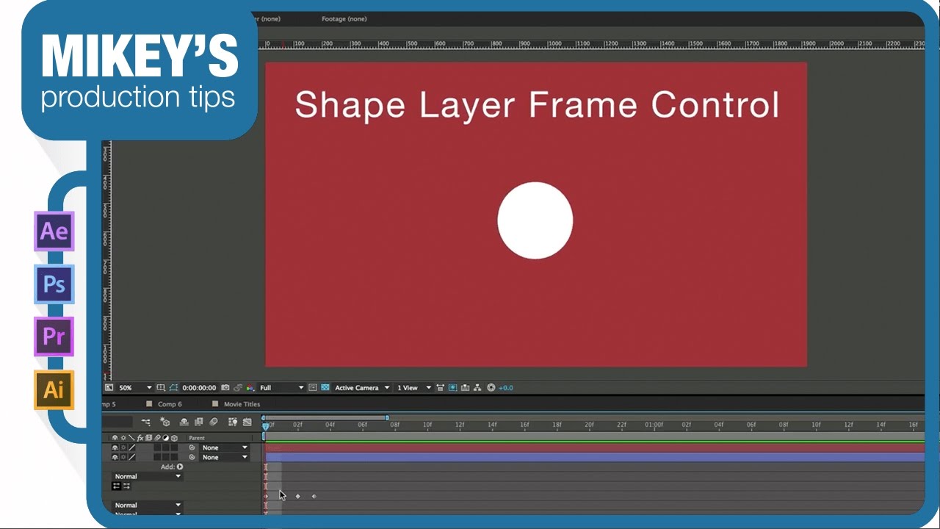This screenshot has width=940, height=529.
Task: Toggle the shy switch on the second layer
Action: [115, 457]
